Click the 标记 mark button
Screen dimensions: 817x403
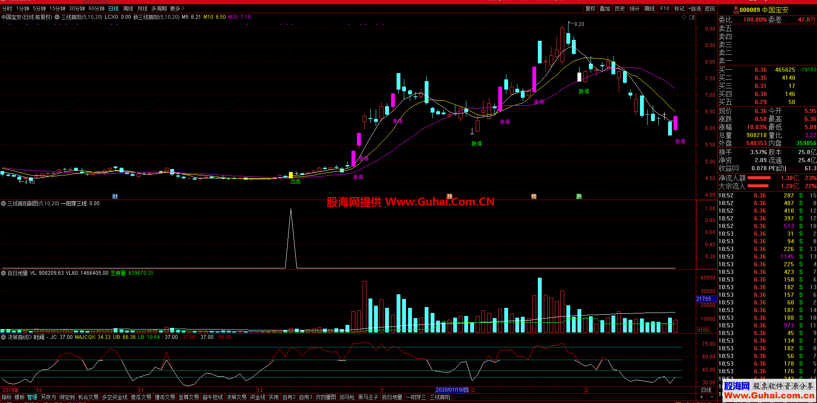679,8
